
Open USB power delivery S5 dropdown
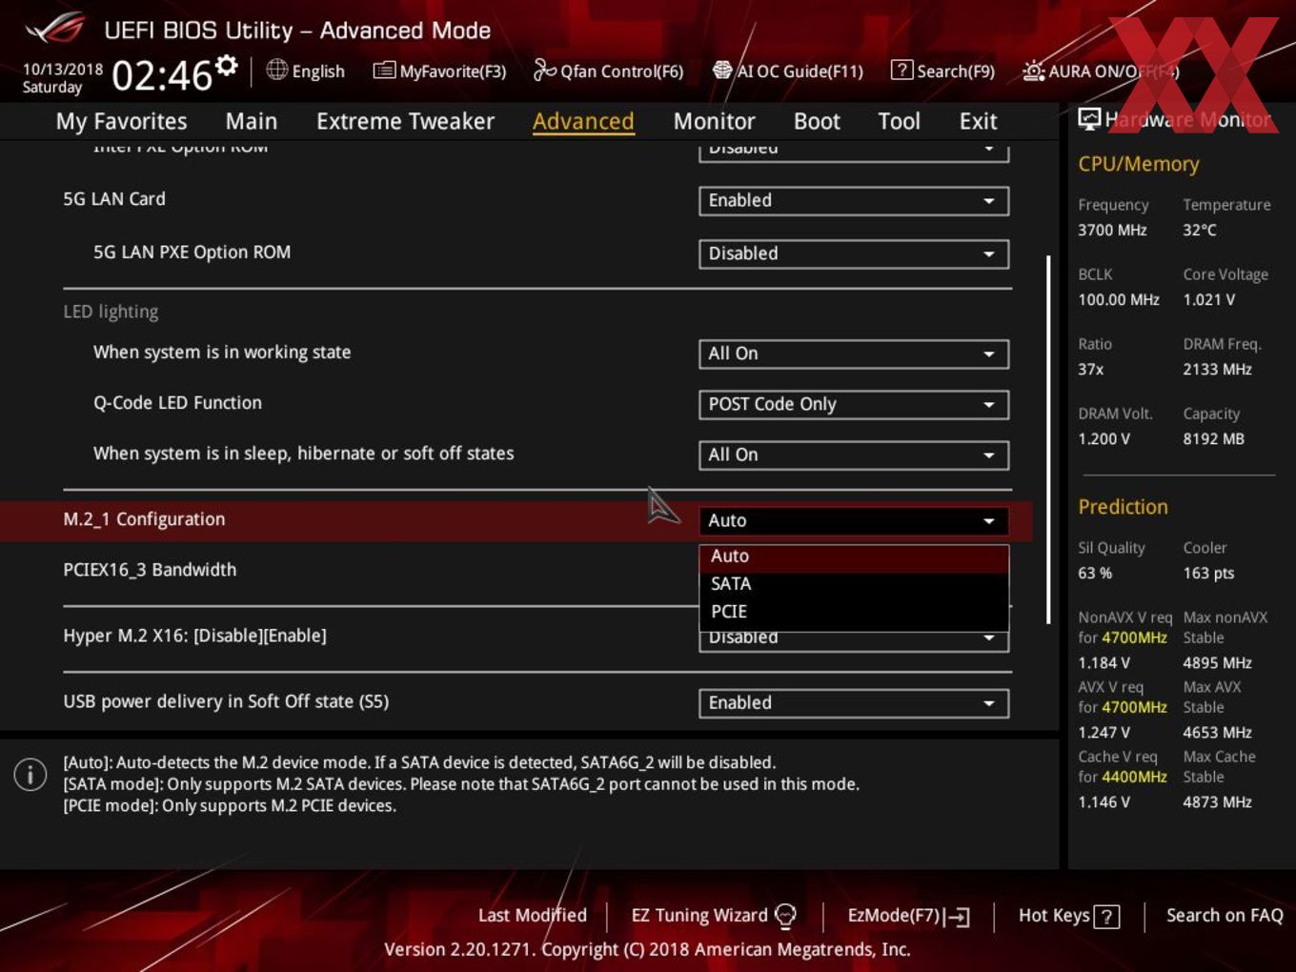tap(854, 703)
